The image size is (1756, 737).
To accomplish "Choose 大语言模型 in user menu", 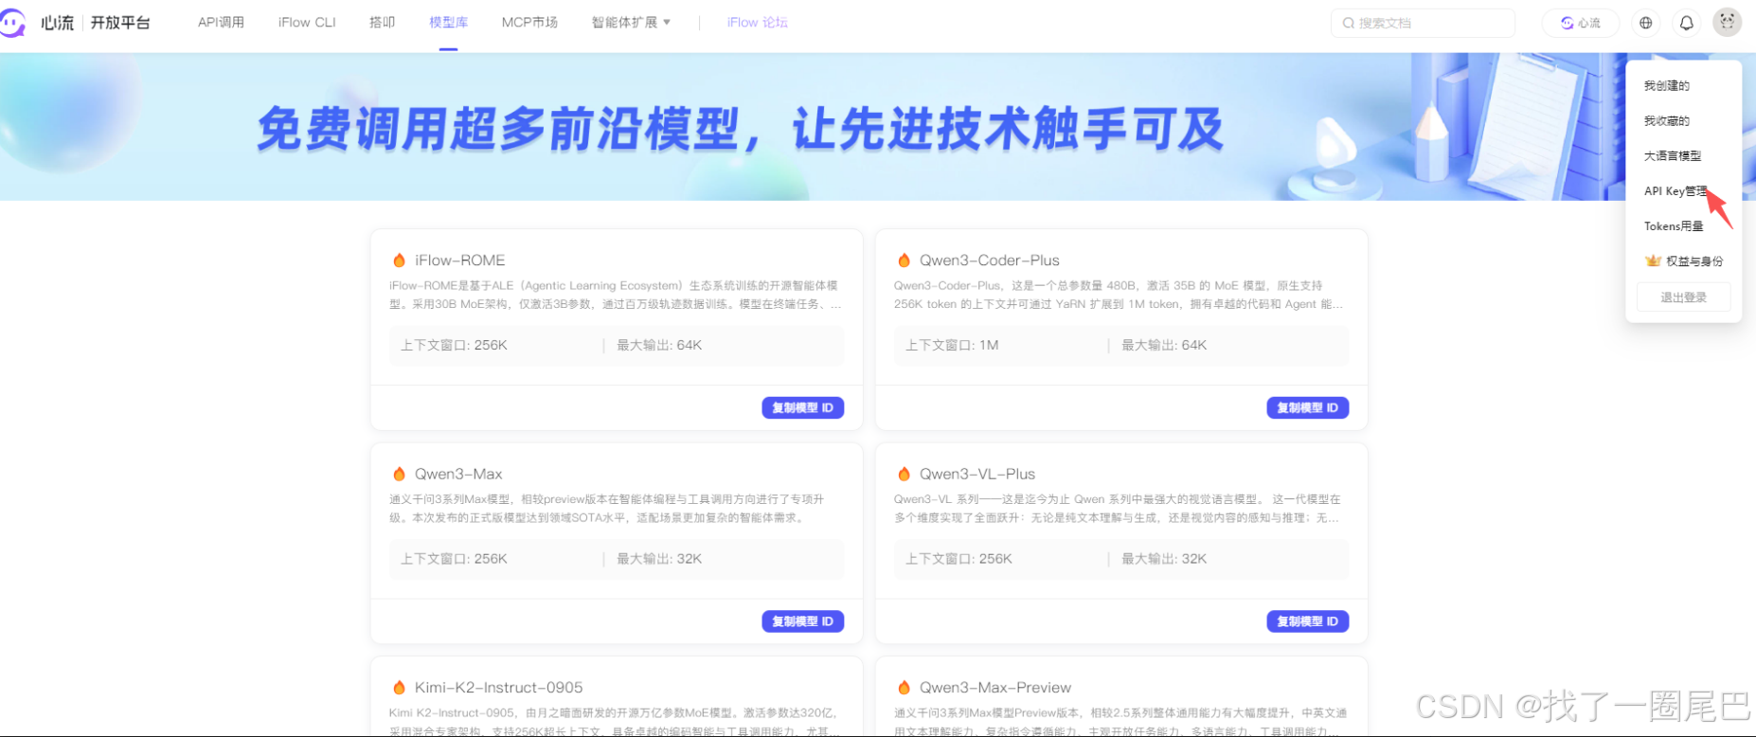I will (1673, 155).
